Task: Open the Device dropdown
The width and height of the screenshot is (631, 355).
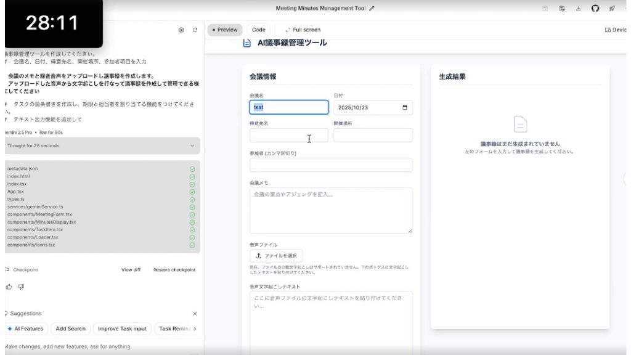Action: (616, 30)
